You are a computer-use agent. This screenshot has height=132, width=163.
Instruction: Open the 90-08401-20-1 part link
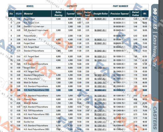(x=100, y=43)
